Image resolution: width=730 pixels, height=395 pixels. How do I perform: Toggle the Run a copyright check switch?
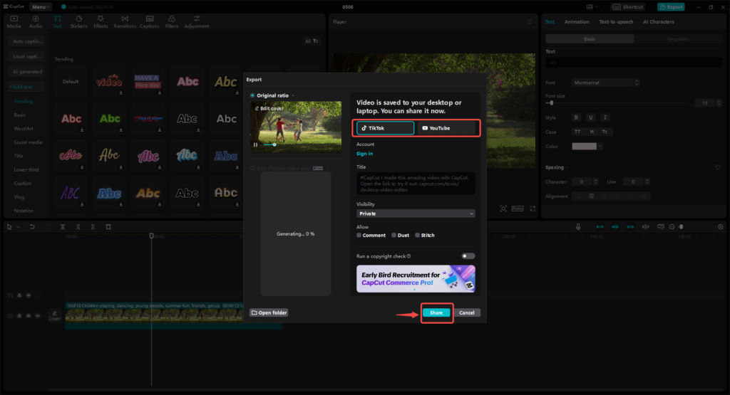pos(468,256)
